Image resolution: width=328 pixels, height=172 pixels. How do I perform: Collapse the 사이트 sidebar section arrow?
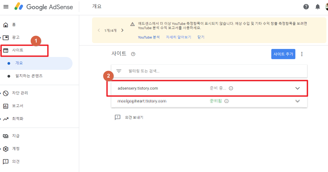point(1,50)
